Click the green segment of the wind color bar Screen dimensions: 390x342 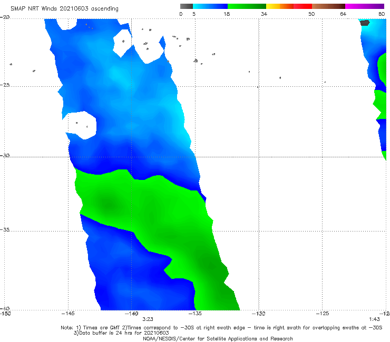[247, 6]
